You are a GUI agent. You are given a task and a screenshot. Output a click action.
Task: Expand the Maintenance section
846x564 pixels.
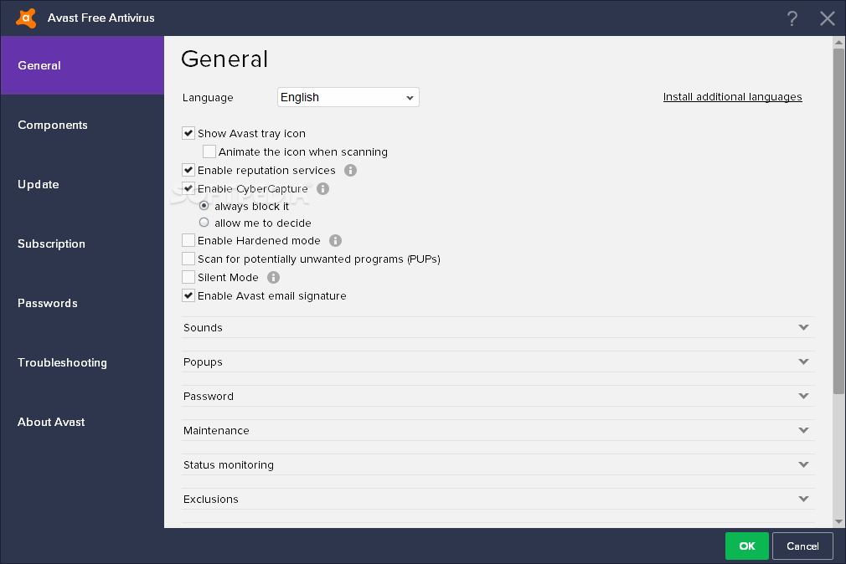pyautogui.click(x=498, y=430)
